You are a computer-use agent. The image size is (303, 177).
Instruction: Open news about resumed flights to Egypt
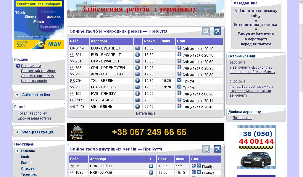[x=252, y=70]
